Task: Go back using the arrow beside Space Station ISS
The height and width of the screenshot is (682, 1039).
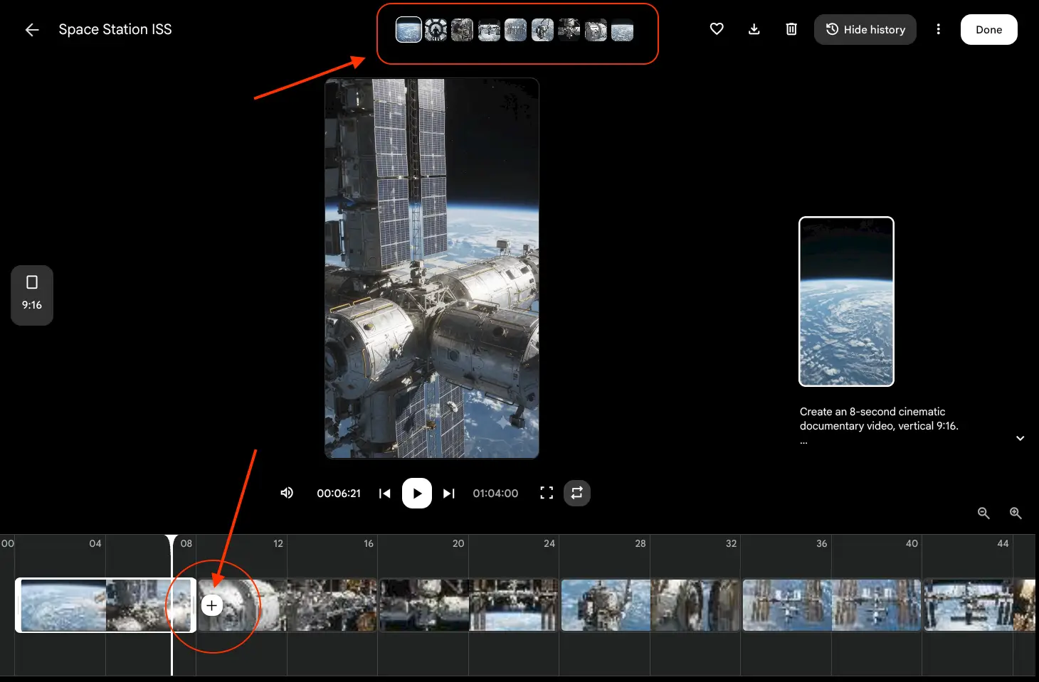Action: click(32, 29)
